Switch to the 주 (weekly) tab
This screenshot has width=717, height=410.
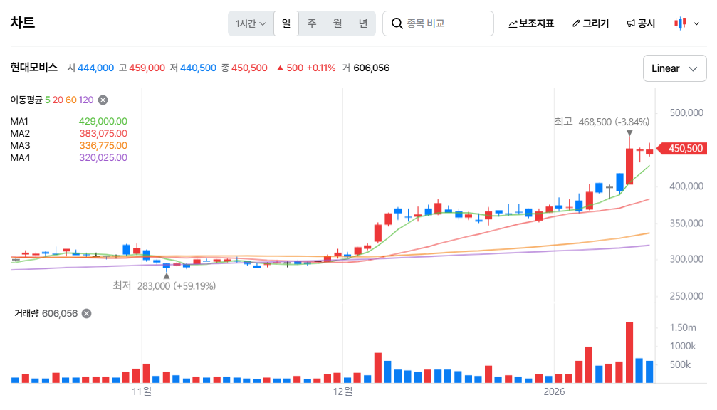click(312, 23)
